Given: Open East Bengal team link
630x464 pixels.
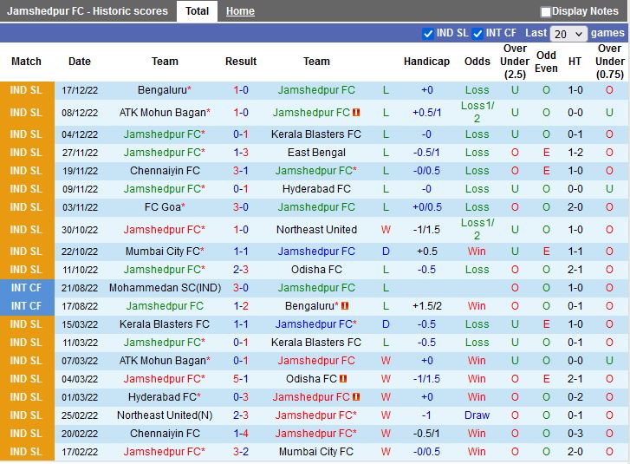Looking at the screenshot, I should coord(316,153).
